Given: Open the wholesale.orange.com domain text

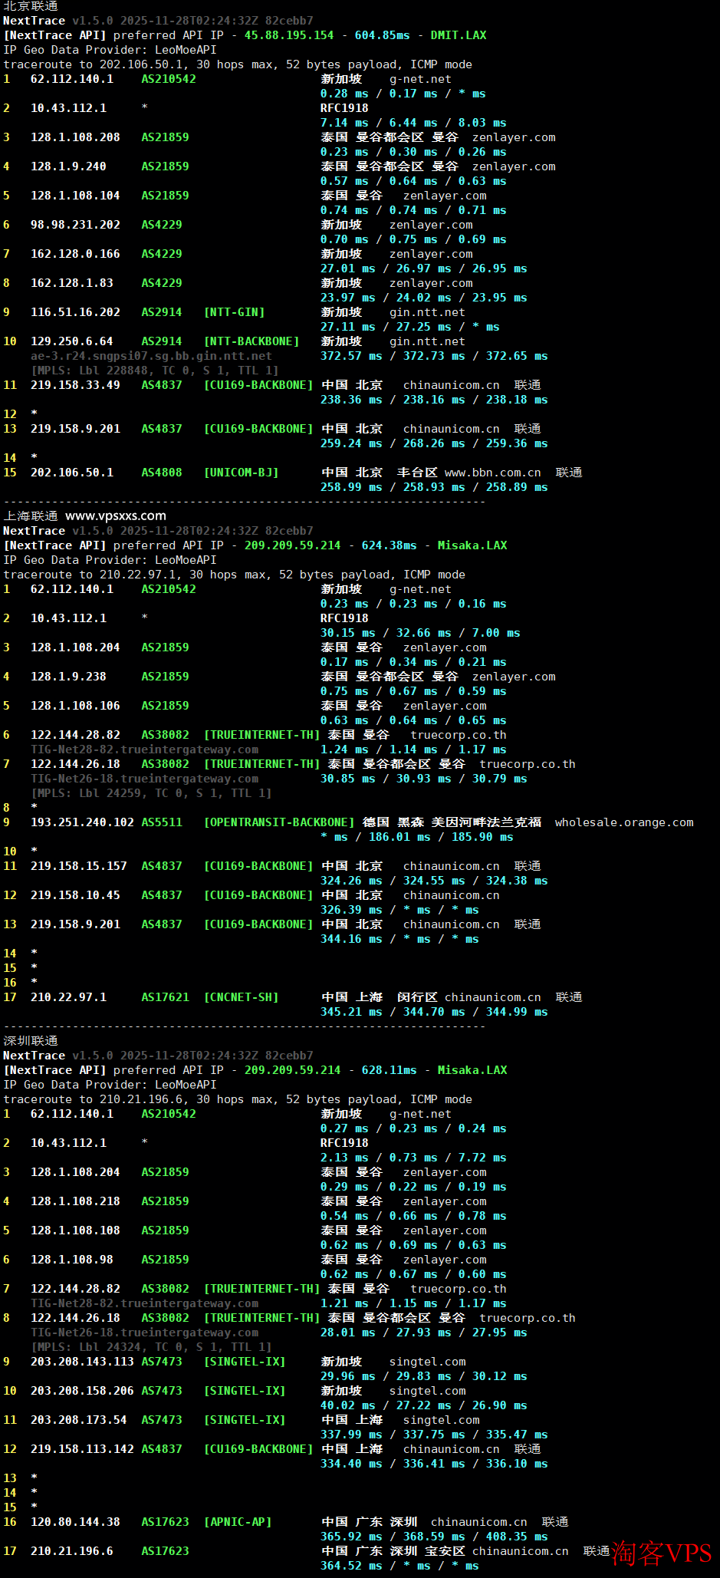Looking at the screenshot, I should [x=623, y=822].
